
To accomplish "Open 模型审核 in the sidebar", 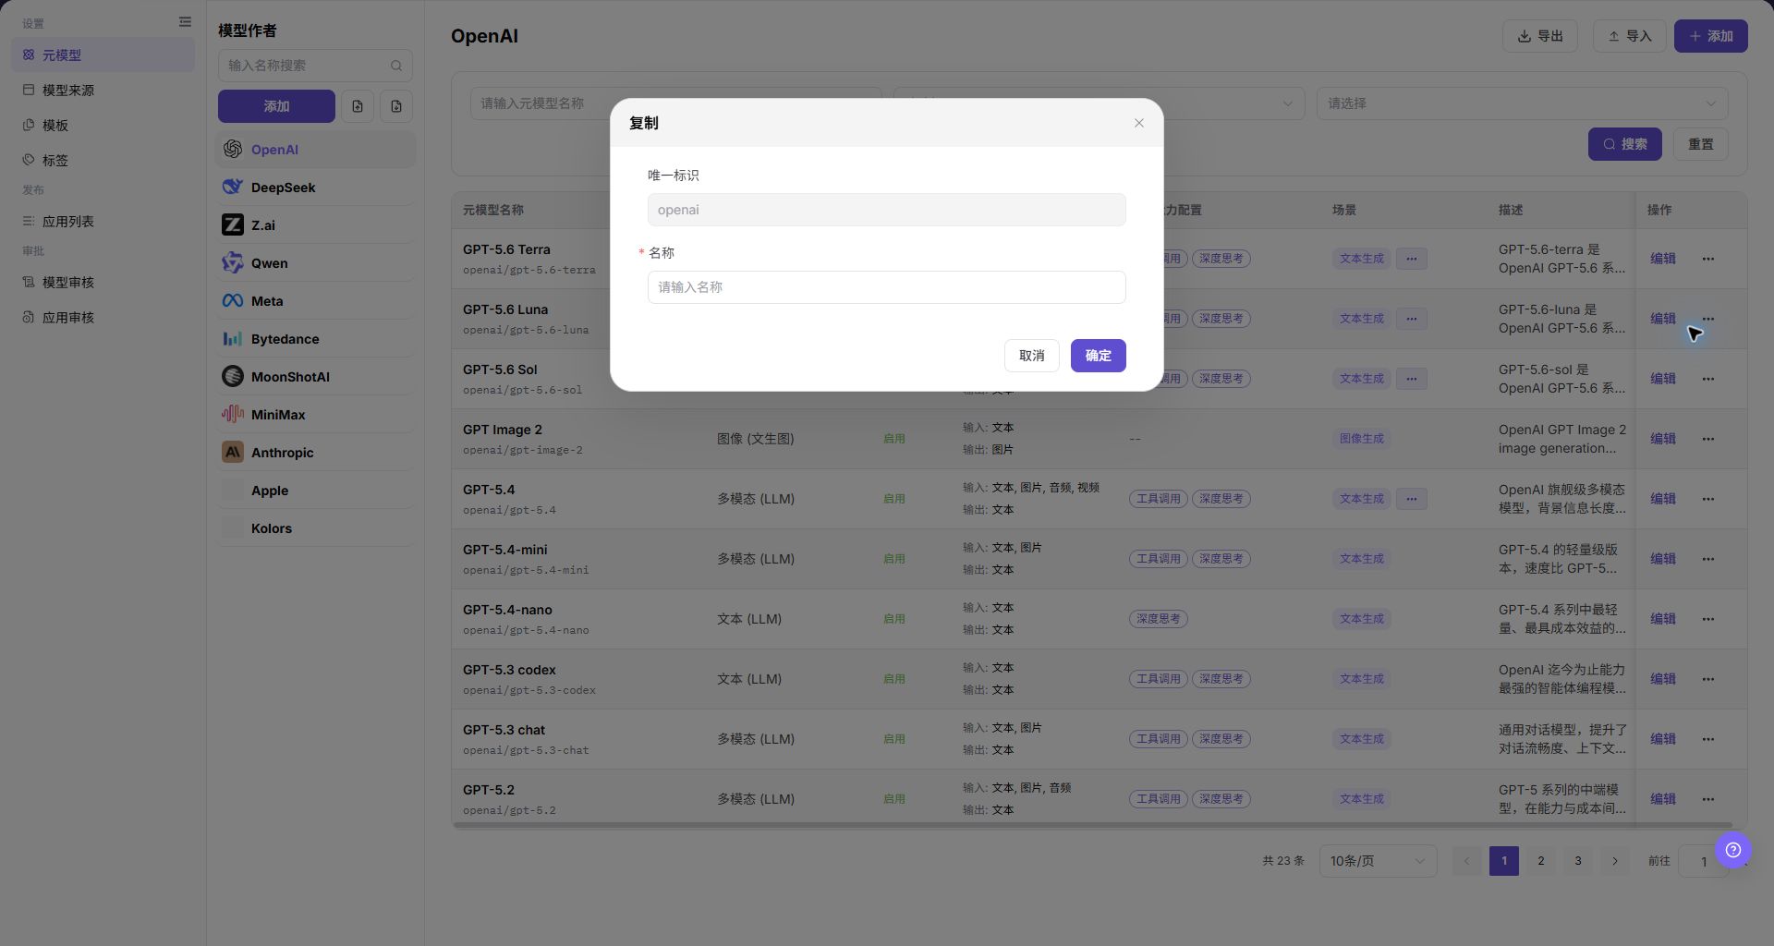I will pyautogui.click(x=103, y=283).
